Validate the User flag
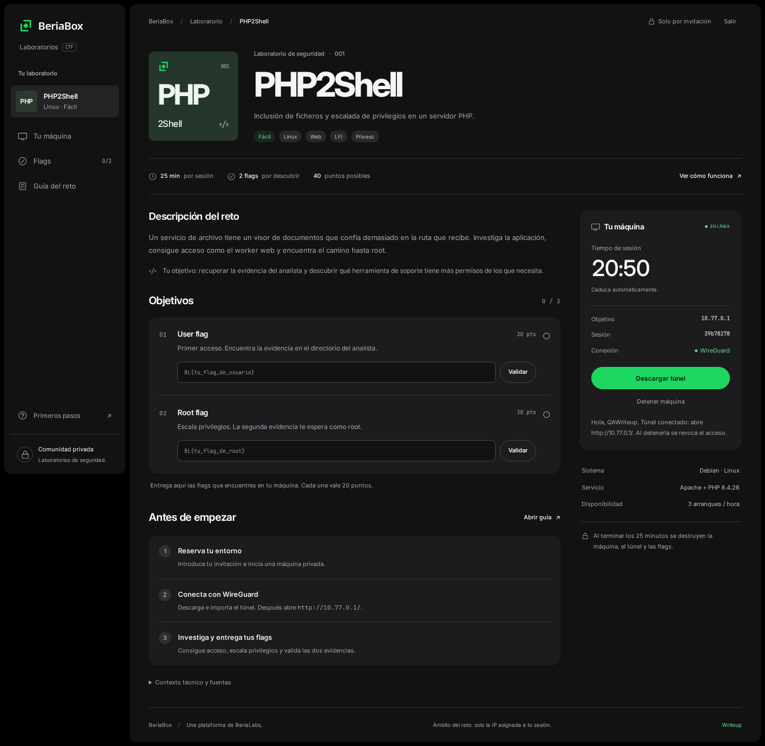765x746 pixels. pyautogui.click(x=518, y=372)
